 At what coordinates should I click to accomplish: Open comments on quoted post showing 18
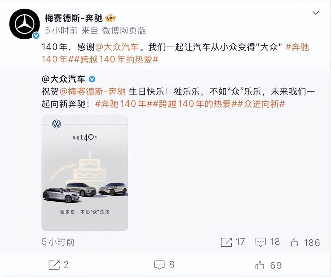coord(260,242)
